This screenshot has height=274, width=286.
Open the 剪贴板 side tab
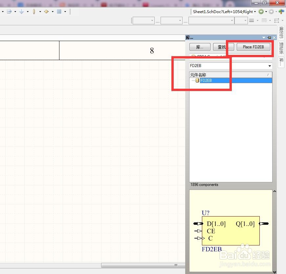click(x=281, y=48)
